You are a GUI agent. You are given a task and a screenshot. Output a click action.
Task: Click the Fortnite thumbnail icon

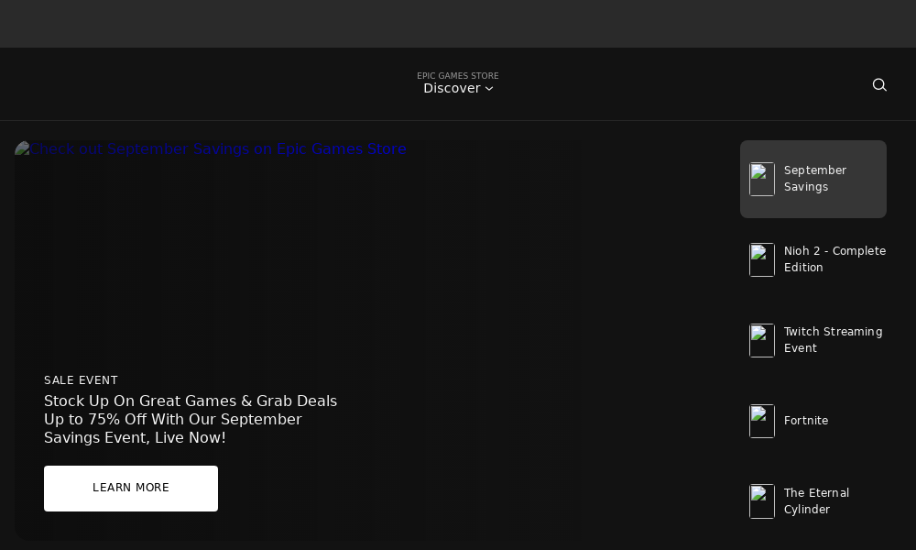tap(762, 421)
